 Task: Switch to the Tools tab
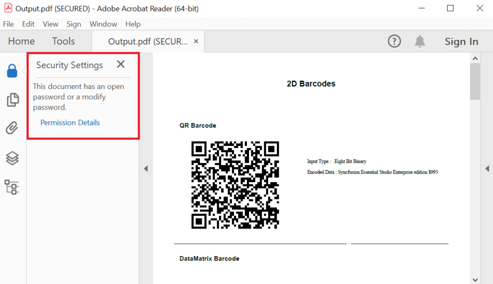pos(63,41)
